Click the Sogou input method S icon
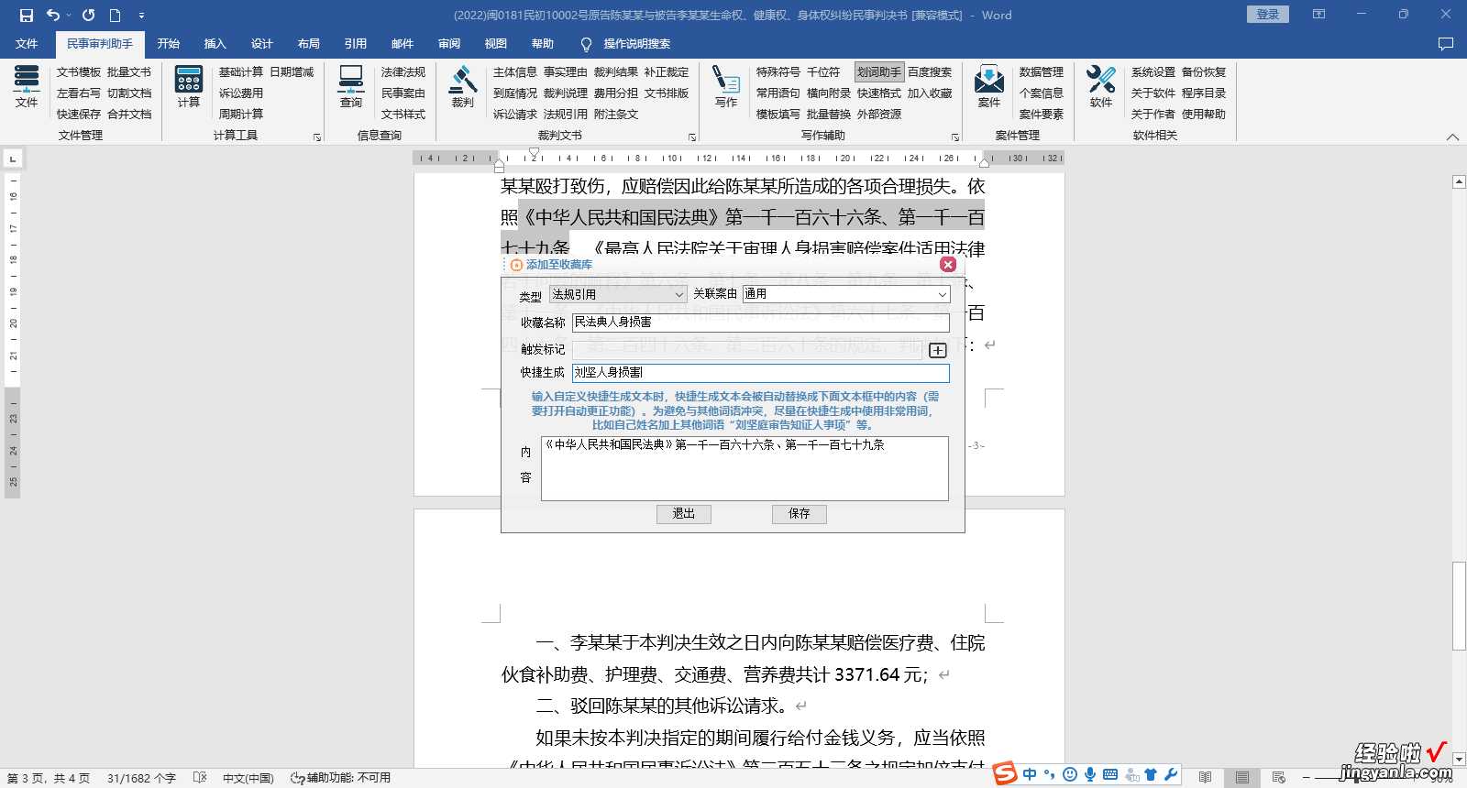 coord(1006,774)
